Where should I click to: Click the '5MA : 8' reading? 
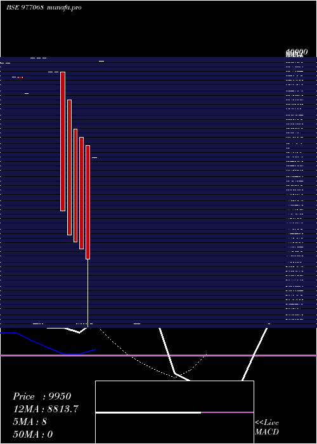tap(30, 422)
